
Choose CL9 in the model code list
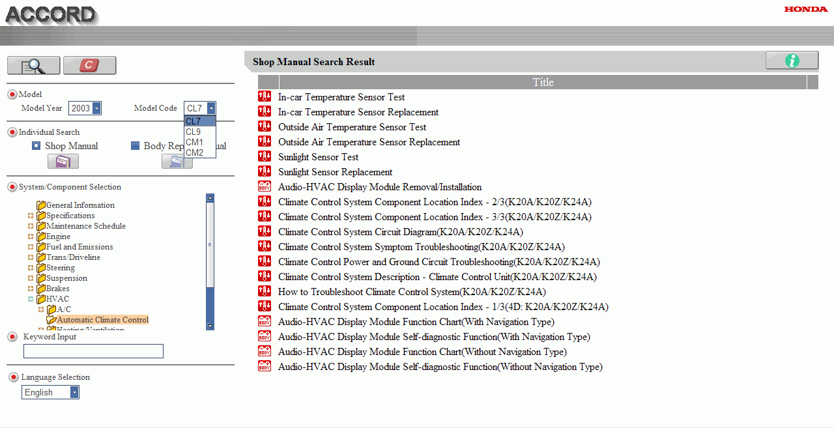coord(194,132)
